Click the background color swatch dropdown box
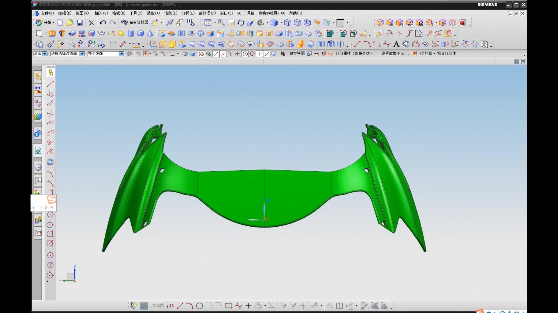 340,23
